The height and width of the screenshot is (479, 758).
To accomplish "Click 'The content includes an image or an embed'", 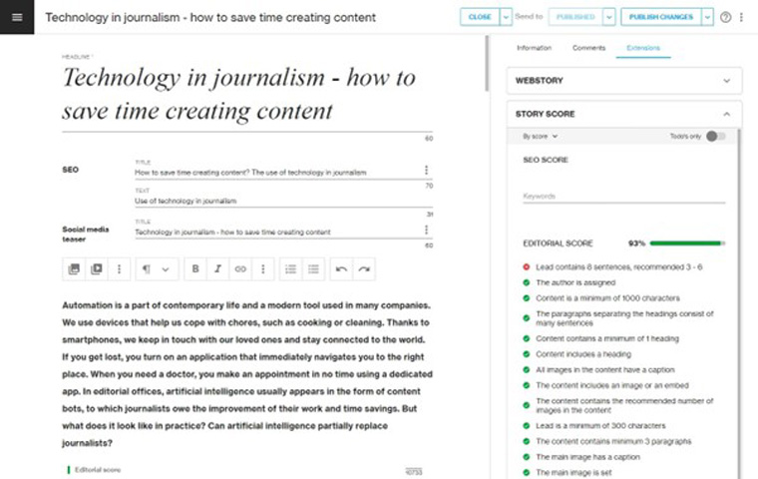I will 612,385.
